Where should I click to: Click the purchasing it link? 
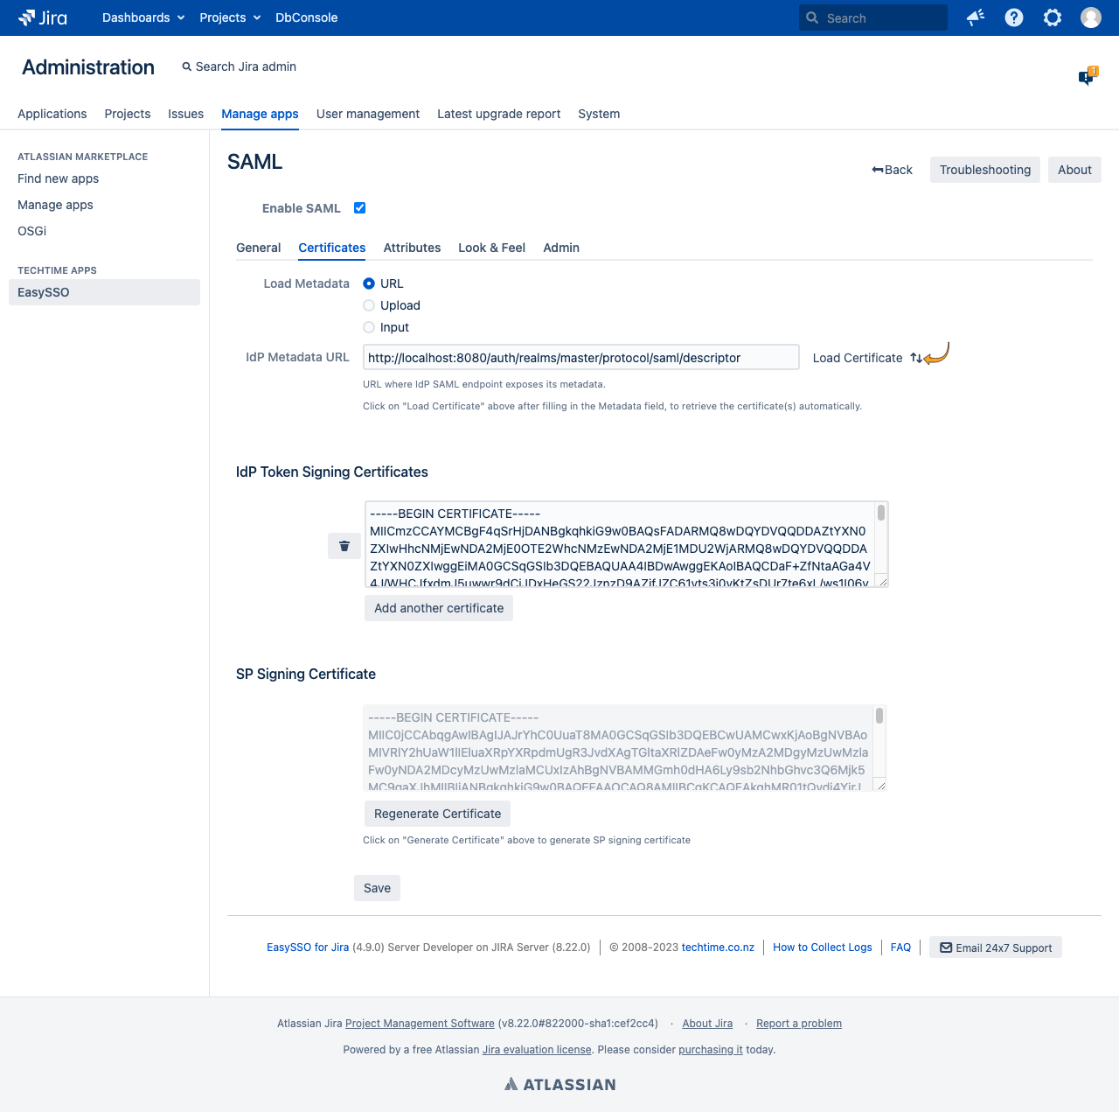coord(711,1050)
